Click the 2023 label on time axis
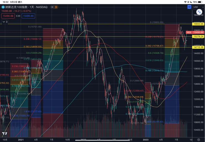Viewport: 205px width, 142px height. (145, 140)
